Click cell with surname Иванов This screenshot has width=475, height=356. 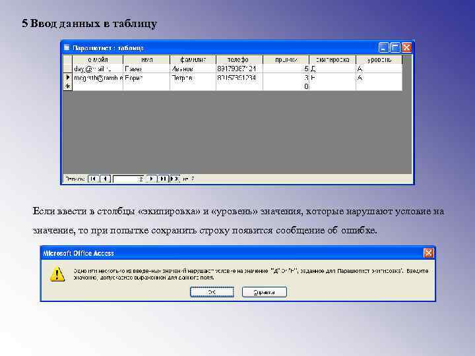193,69
